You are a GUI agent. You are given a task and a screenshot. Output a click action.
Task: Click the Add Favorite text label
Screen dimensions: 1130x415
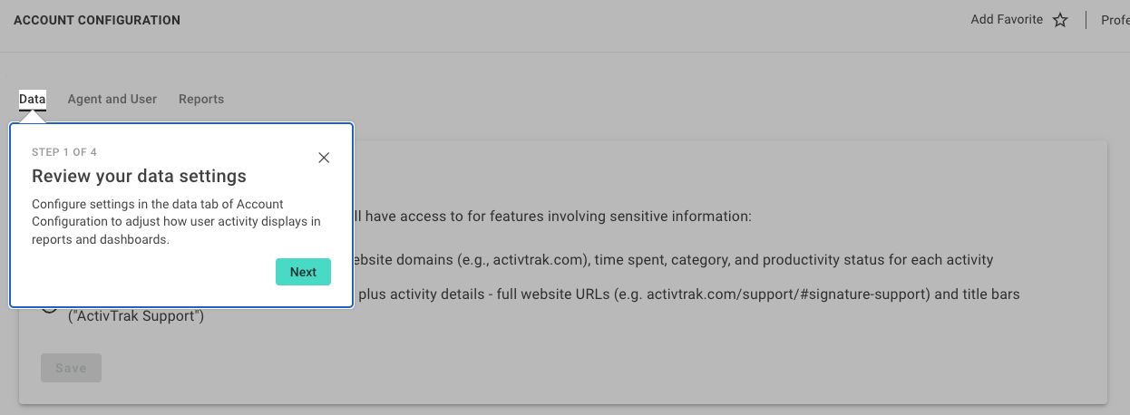click(x=1007, y=19)
